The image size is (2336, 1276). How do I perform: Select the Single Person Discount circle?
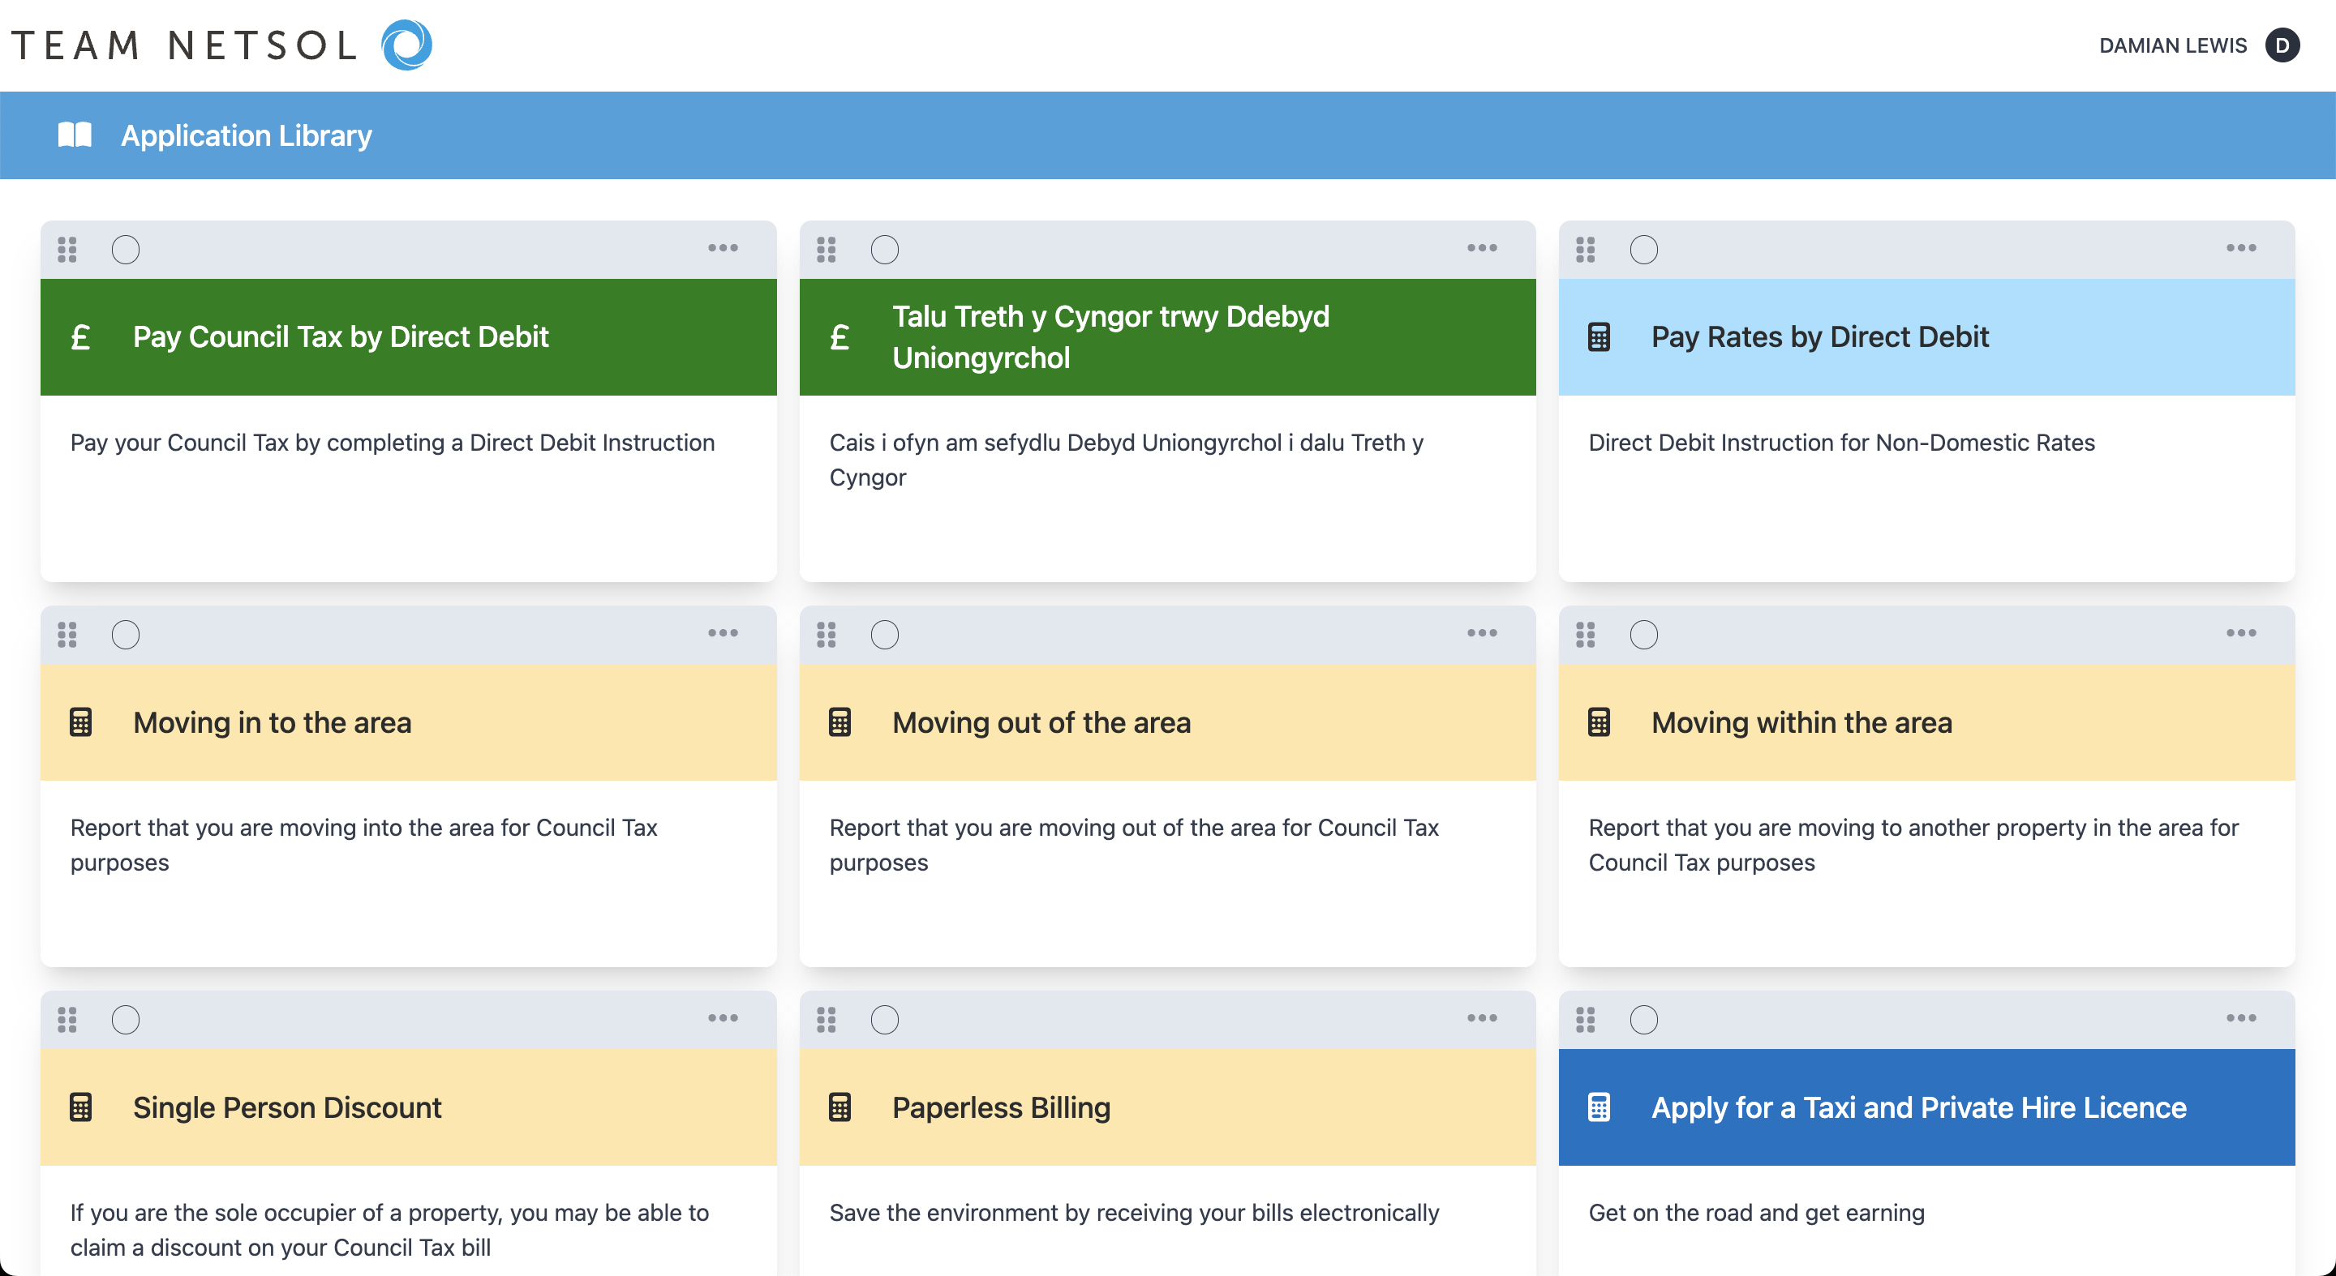[x=125, y=1020]
